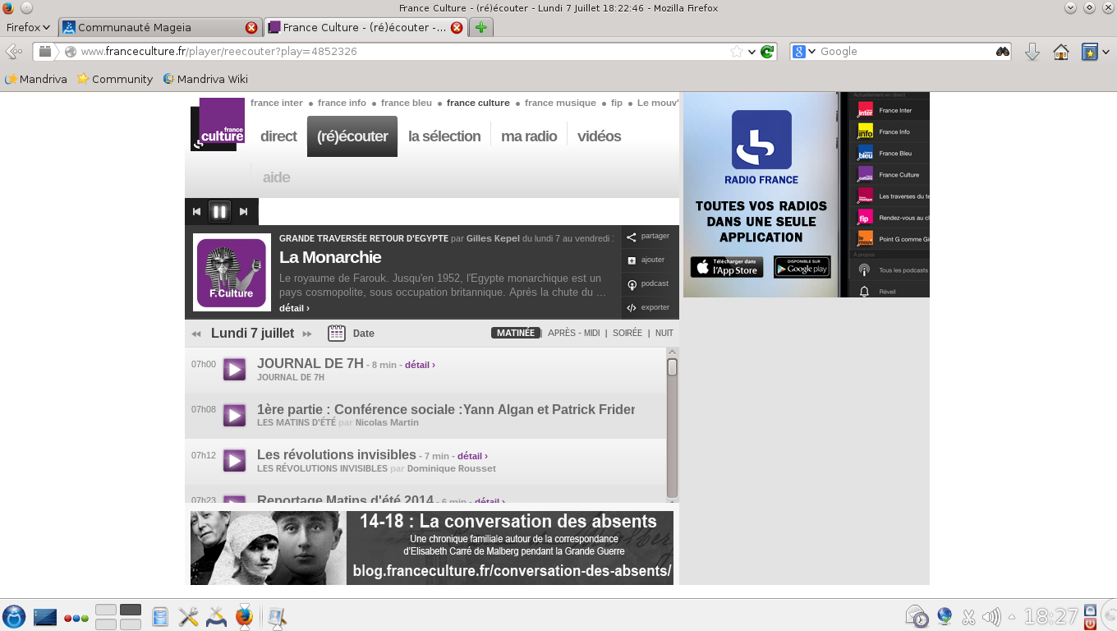Skip to previous track in player
The image size is (1117, 631).
196,211
